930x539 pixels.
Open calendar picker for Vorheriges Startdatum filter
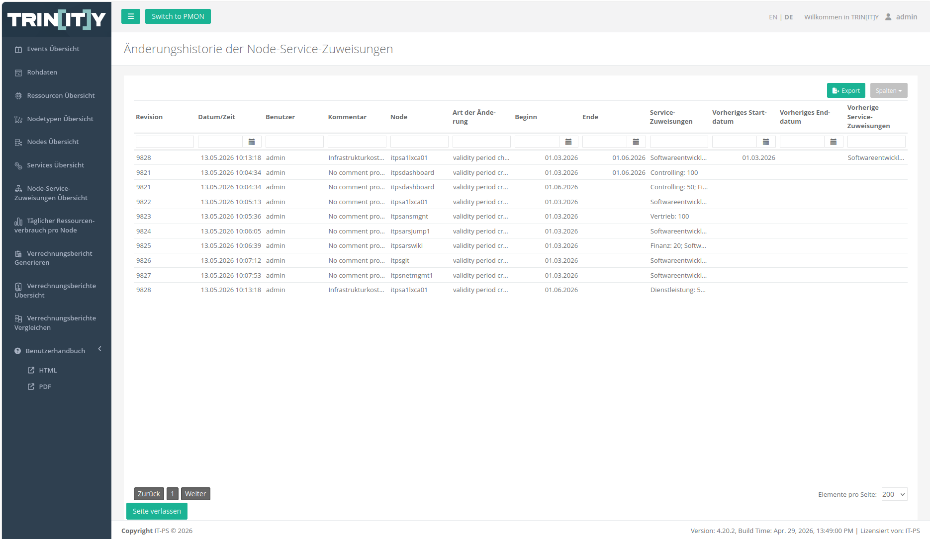pyautogui.click(x=766, y=142)
